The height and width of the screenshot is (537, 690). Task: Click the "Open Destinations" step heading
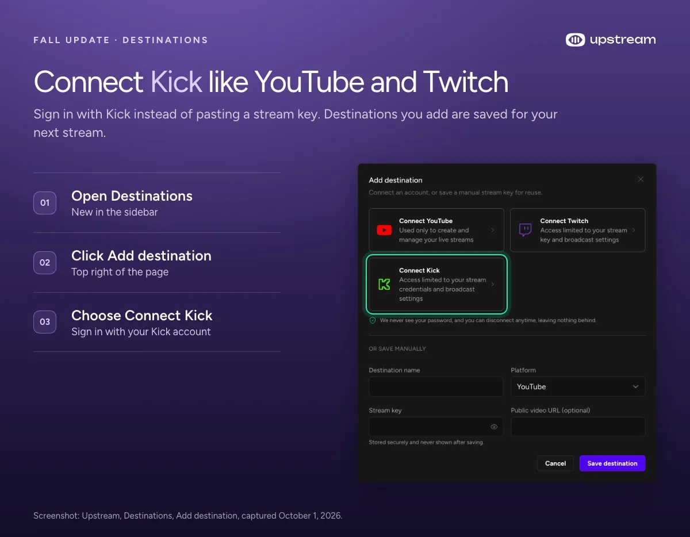tap(132, 196)
